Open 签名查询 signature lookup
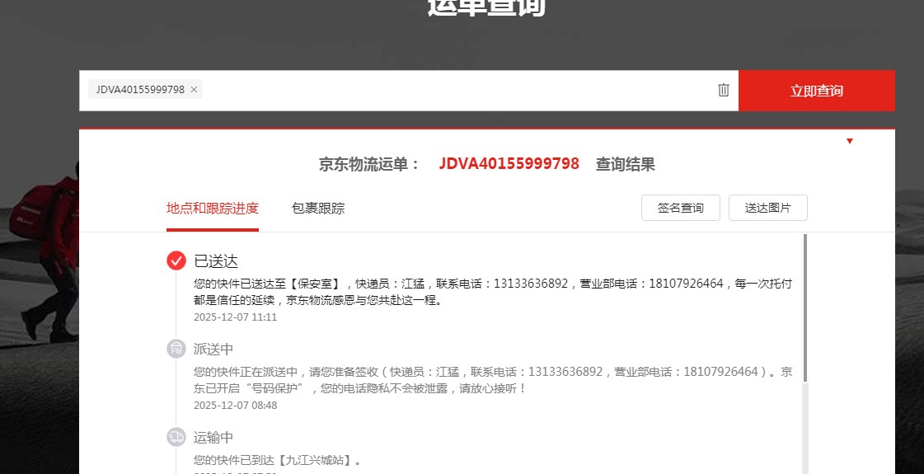 pos(680,208)
